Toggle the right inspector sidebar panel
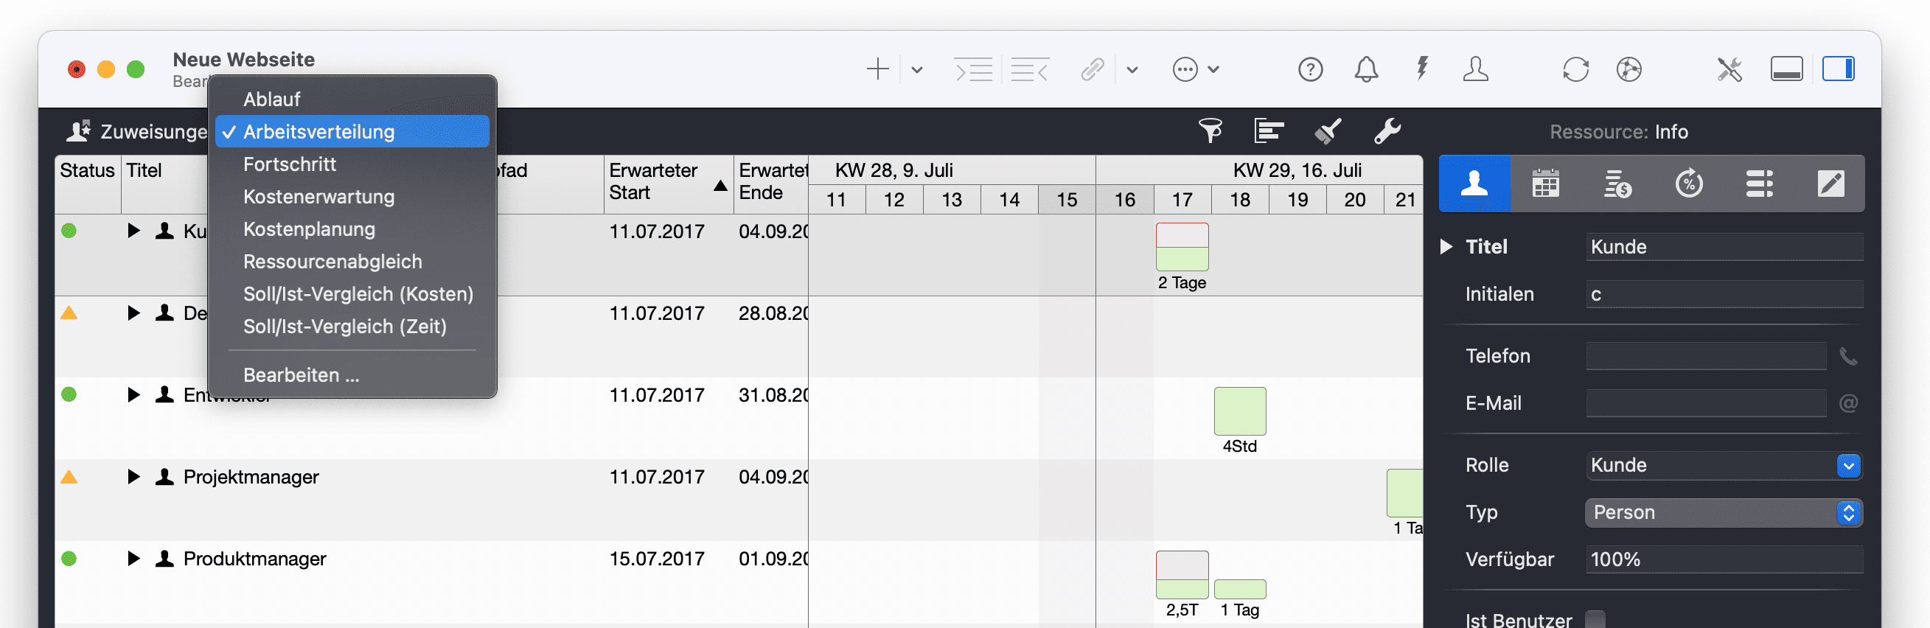The image size is (1930, 628). click(1838, 70)
